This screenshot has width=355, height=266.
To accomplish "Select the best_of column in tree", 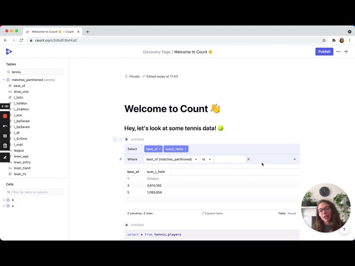I will point(19,86).
